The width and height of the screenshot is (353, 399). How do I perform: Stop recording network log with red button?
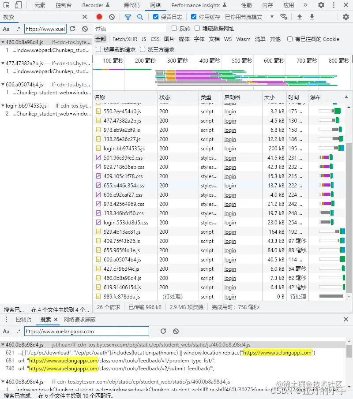pos(99,17)
